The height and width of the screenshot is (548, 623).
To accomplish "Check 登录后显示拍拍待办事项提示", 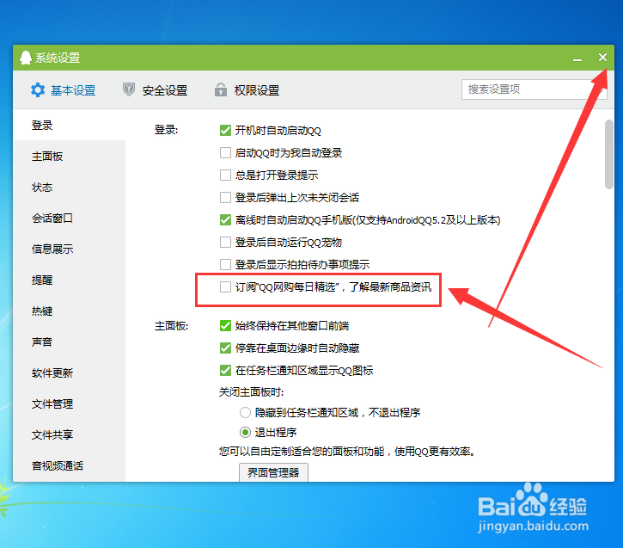I will coord(225,264).
